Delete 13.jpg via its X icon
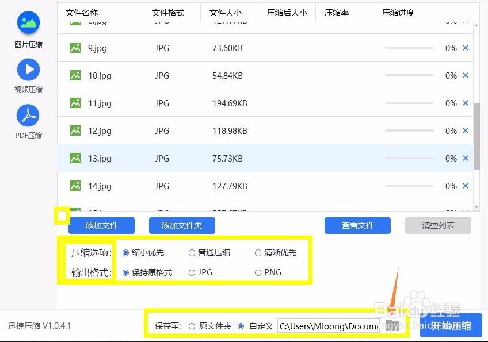Image resolution: width=488 pixels, height=342 pixels. pyautogui.click(x=466, y=158)
